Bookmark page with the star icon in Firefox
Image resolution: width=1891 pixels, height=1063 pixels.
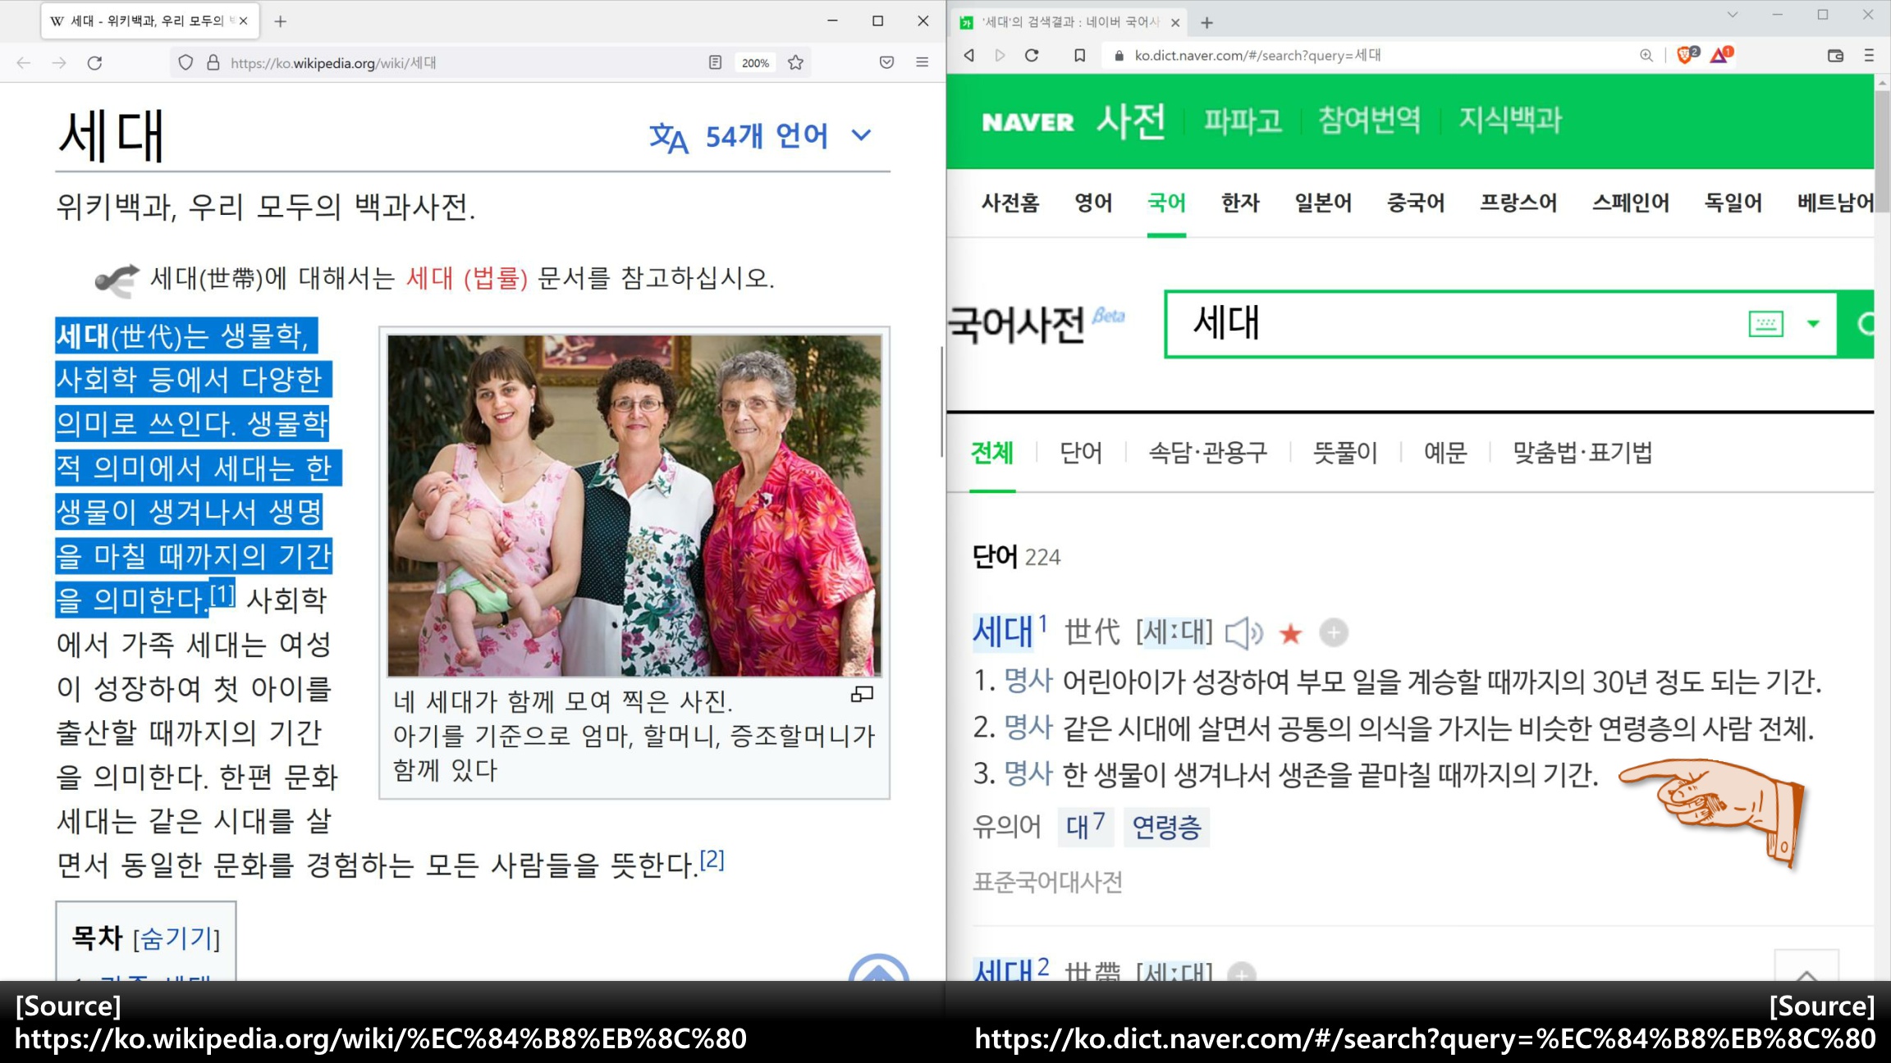click(x=795, y=62)
